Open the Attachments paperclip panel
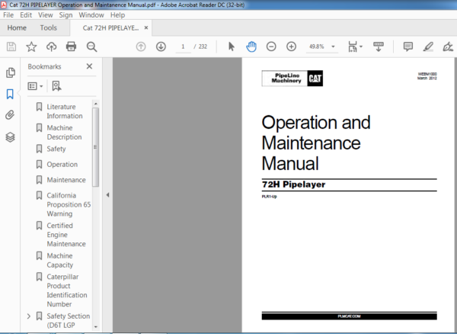This screenshot has width=457, height=334. pos(10,115)
